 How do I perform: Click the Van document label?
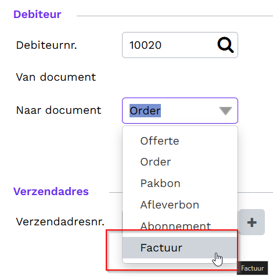tap(56, 77)
